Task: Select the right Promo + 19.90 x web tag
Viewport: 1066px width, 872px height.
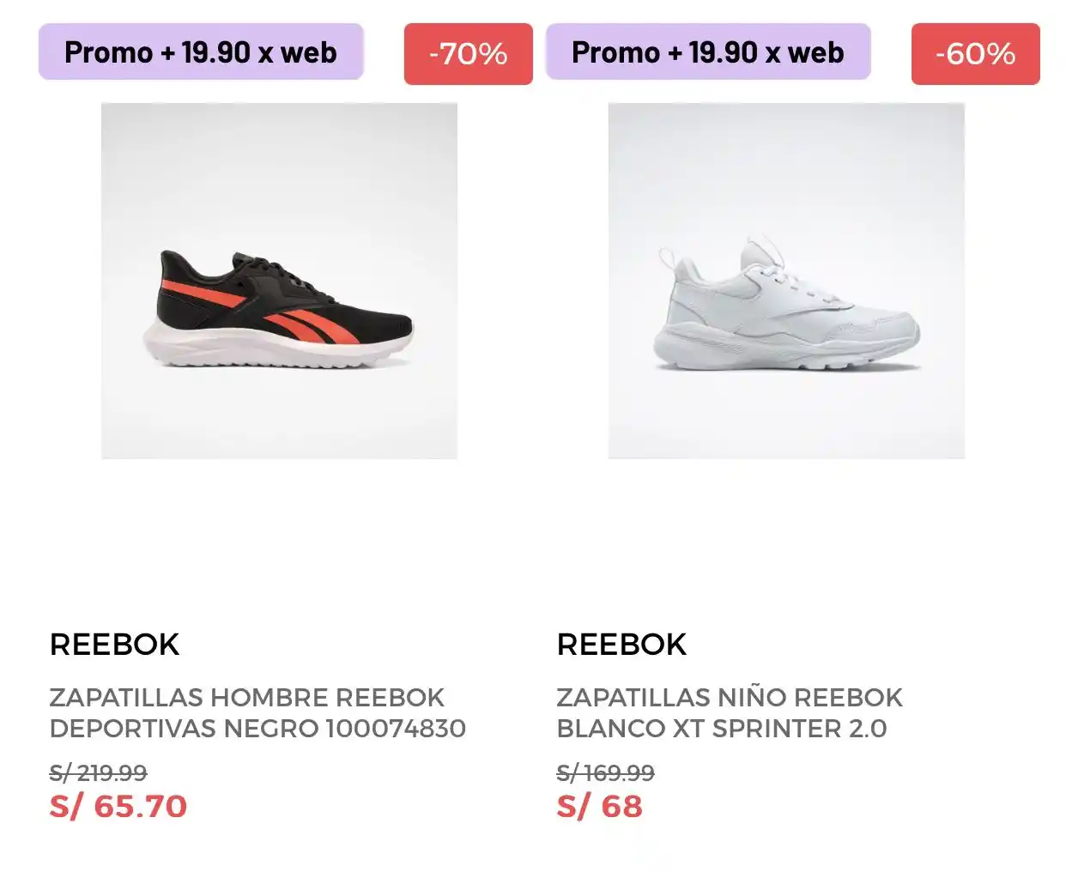Action: click(708, 52)
